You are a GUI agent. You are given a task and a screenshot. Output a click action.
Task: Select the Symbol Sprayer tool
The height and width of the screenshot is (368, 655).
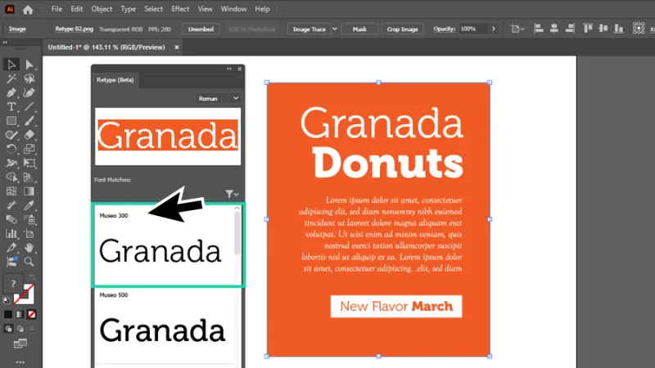tap(29, 219)
